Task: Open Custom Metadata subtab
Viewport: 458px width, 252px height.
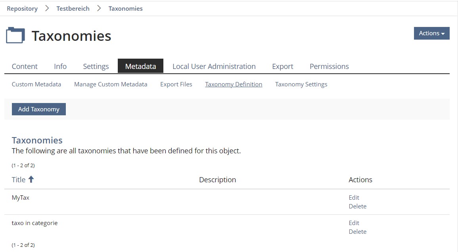Action: [36, 84]
